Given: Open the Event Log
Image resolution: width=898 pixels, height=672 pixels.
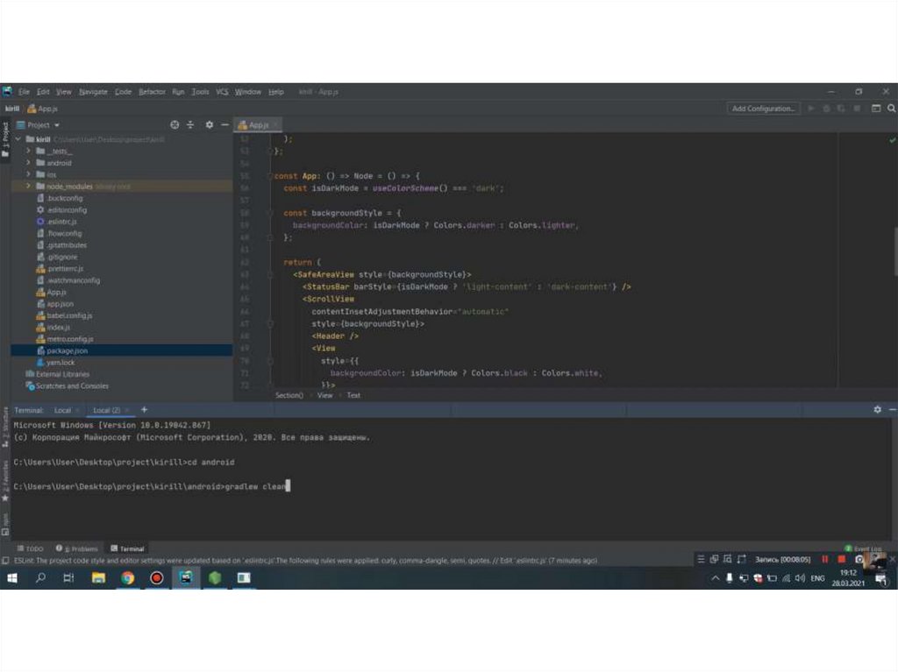Looking at the screenshot, I should click(863, 548).
